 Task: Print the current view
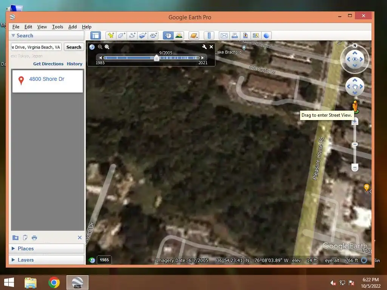click(x=235, y=35)
